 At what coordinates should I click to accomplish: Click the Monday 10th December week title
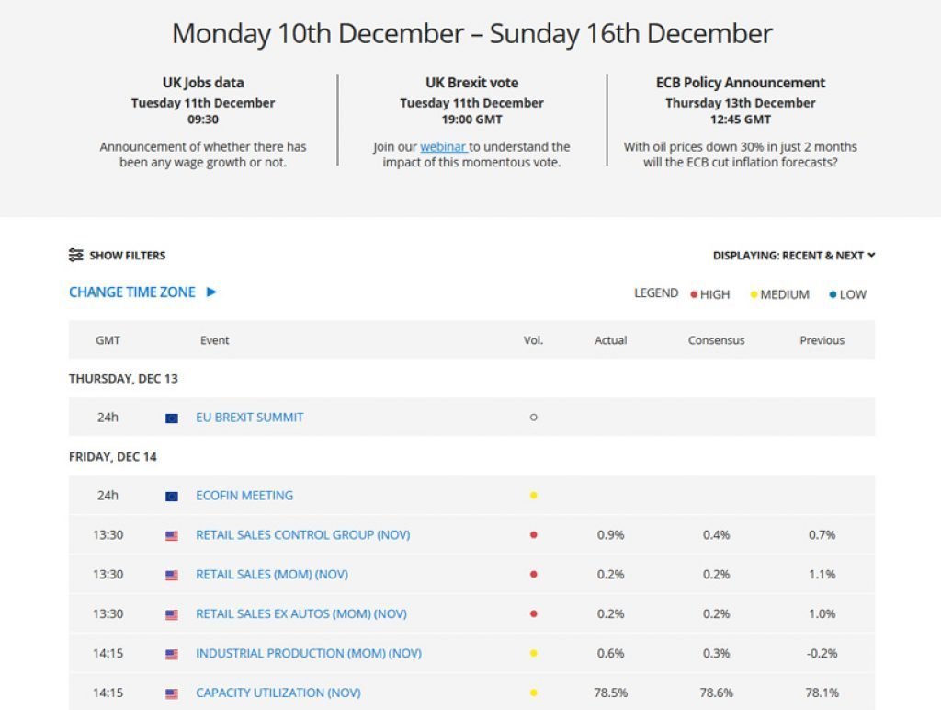(x=471, y=34)
